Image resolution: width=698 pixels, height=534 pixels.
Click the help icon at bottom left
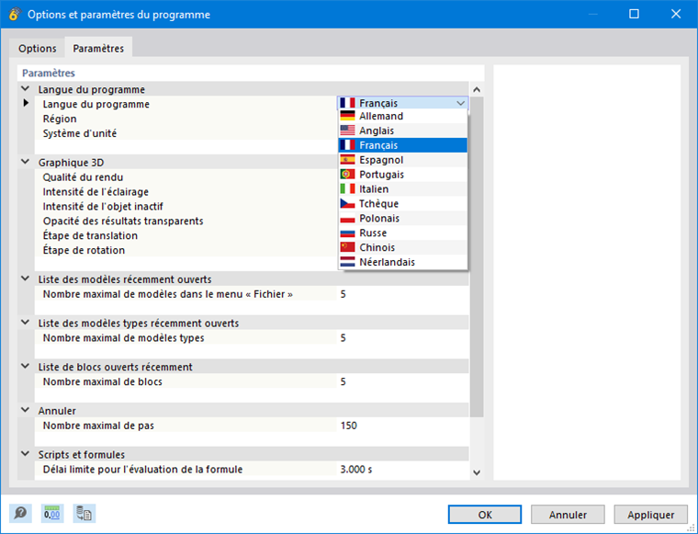20,514
